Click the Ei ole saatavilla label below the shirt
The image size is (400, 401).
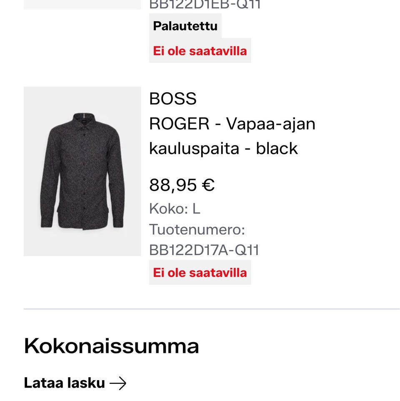200,273
